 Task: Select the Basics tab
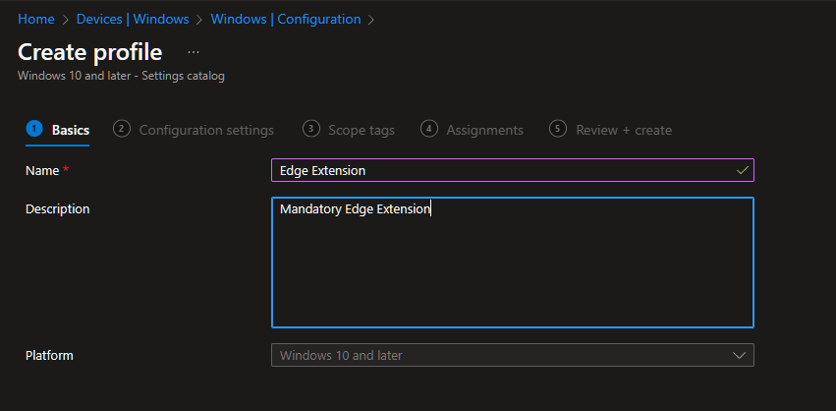pyautogui.click(x=70, y=130)
